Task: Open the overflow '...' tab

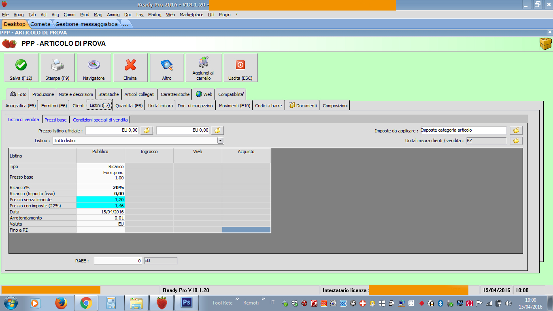Action: (125, 24)
